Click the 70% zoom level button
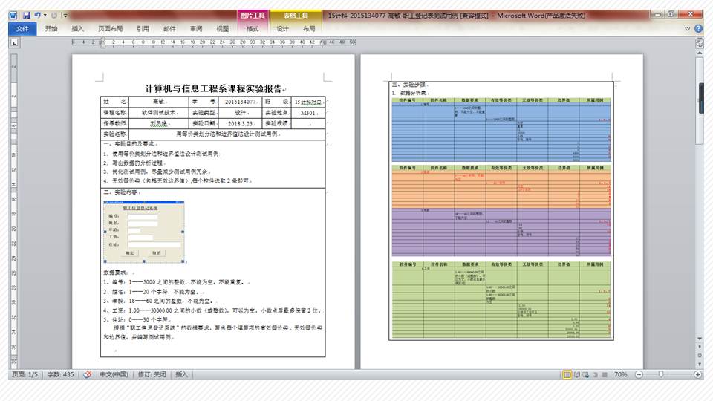 (x=620, y=375)
